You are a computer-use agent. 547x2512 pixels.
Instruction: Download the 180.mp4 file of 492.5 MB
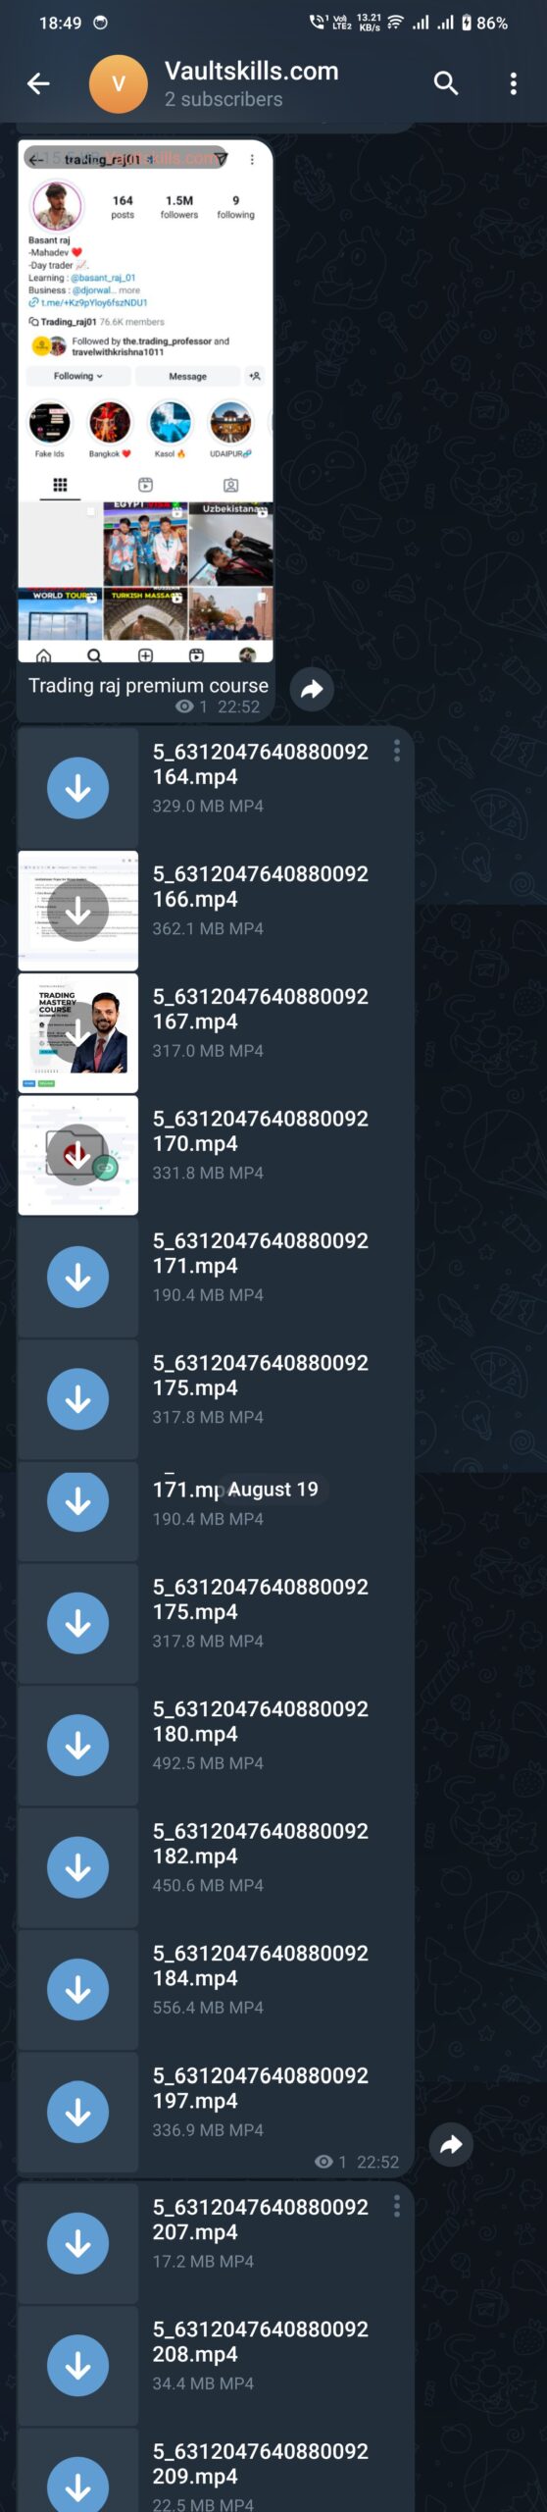78,1746
